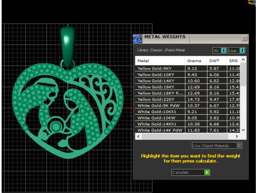The height and width of the screenshot is (193, 258).
Task: Toggle the GV library switch
Action: pyautogui.click(x=219, y=50)
